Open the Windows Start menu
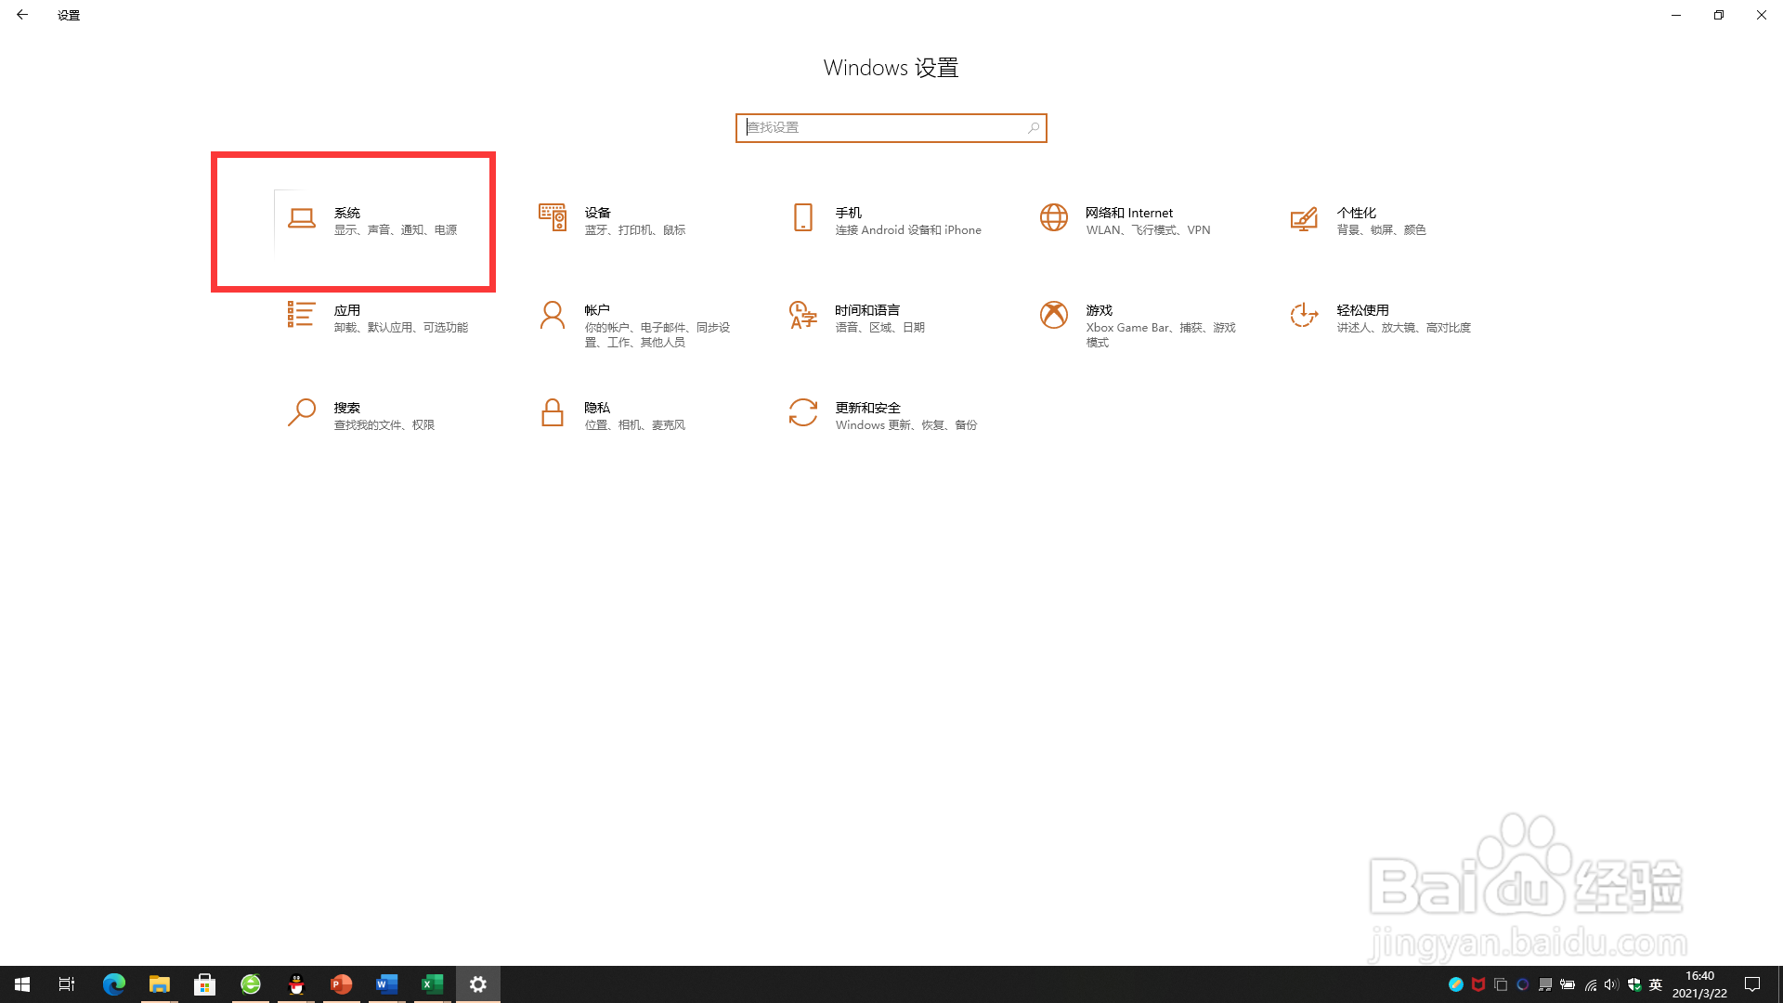 pos(22,984)
